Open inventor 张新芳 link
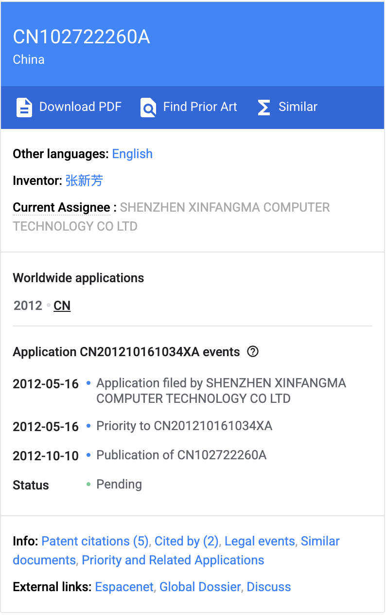The image size is (386, 615). (84, 181)
